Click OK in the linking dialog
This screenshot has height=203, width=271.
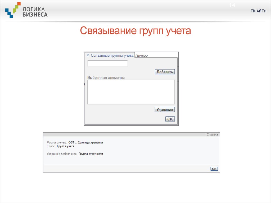[170, 119]
